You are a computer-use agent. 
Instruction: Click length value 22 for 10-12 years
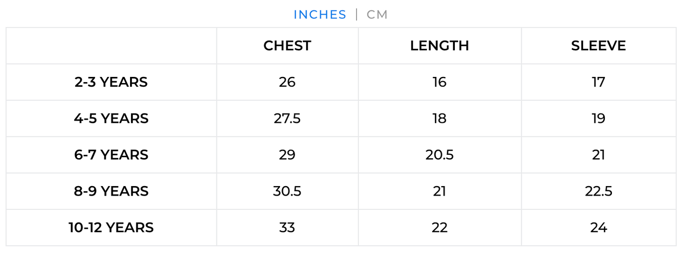[440, 227]
